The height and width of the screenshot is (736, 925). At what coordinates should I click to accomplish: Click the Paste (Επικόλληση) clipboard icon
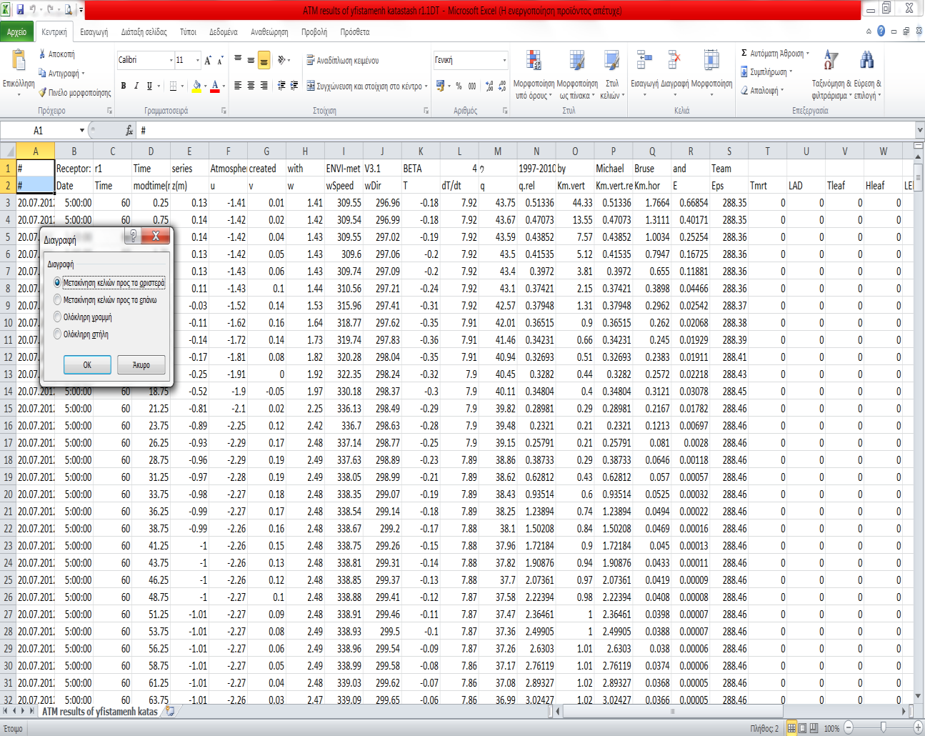coord(19,61)
